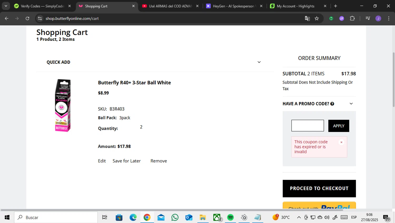
Task: Switch to HeyGen AI Spokesperson tab
Action: click(234, 6)
